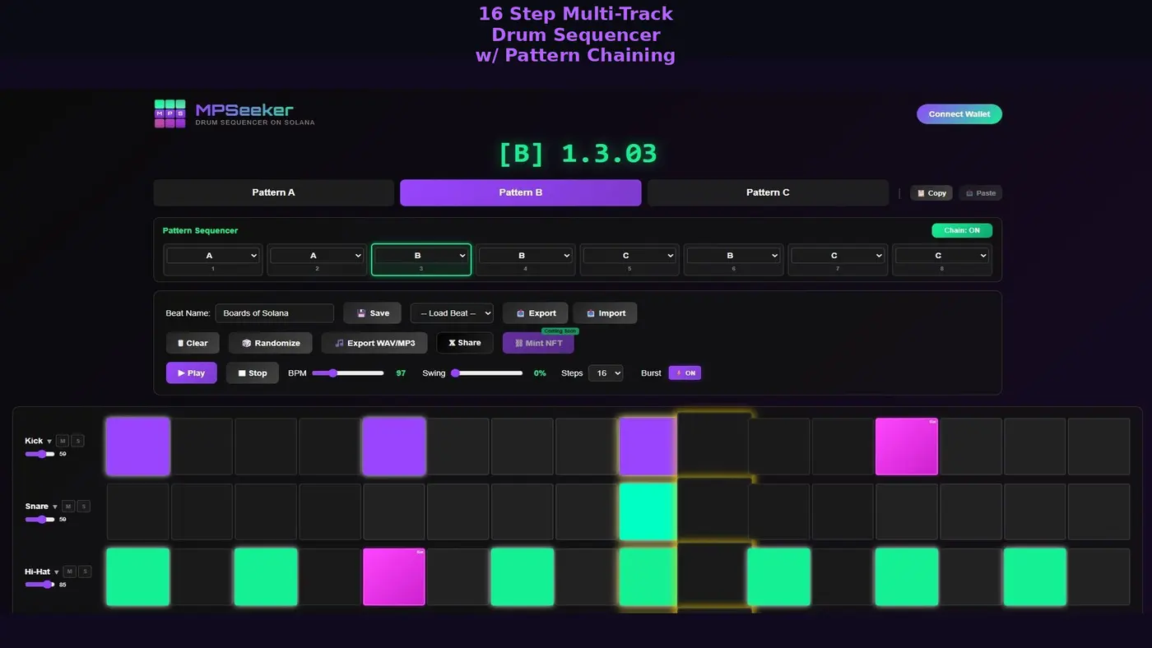Adjust the BPM slider
This screenshot has height=648, width=1152.
pyautogui.click(x=348, y=373)
